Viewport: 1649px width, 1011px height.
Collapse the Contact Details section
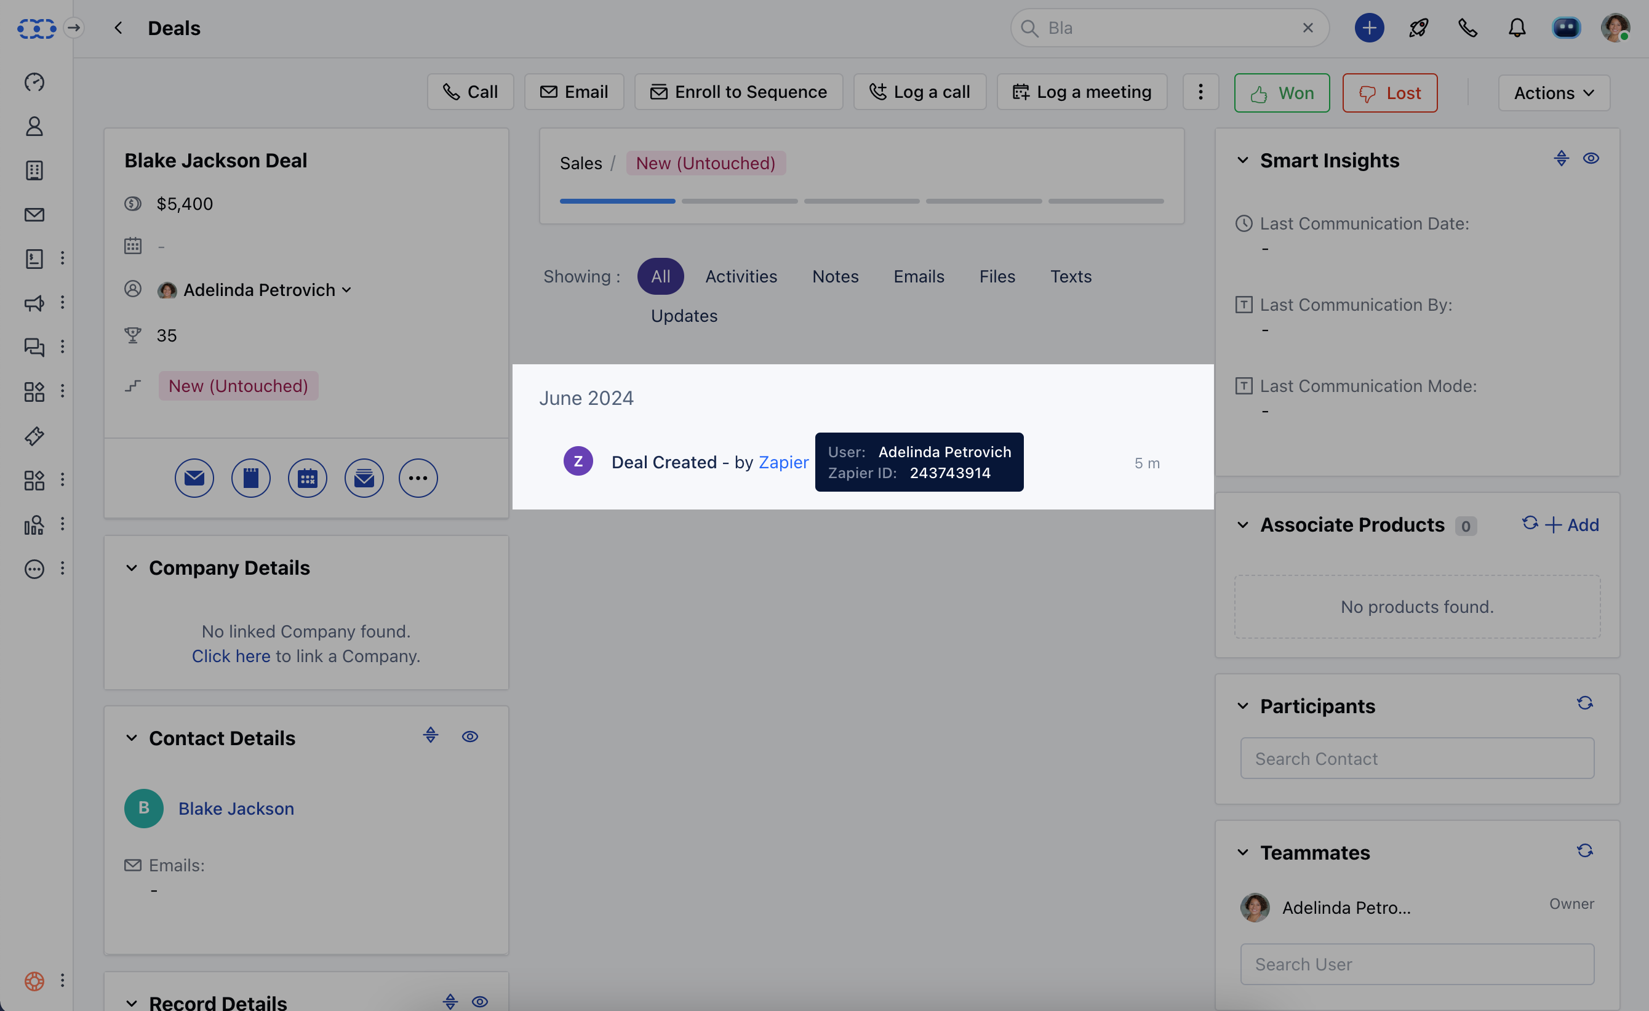[x=132, y=737]
